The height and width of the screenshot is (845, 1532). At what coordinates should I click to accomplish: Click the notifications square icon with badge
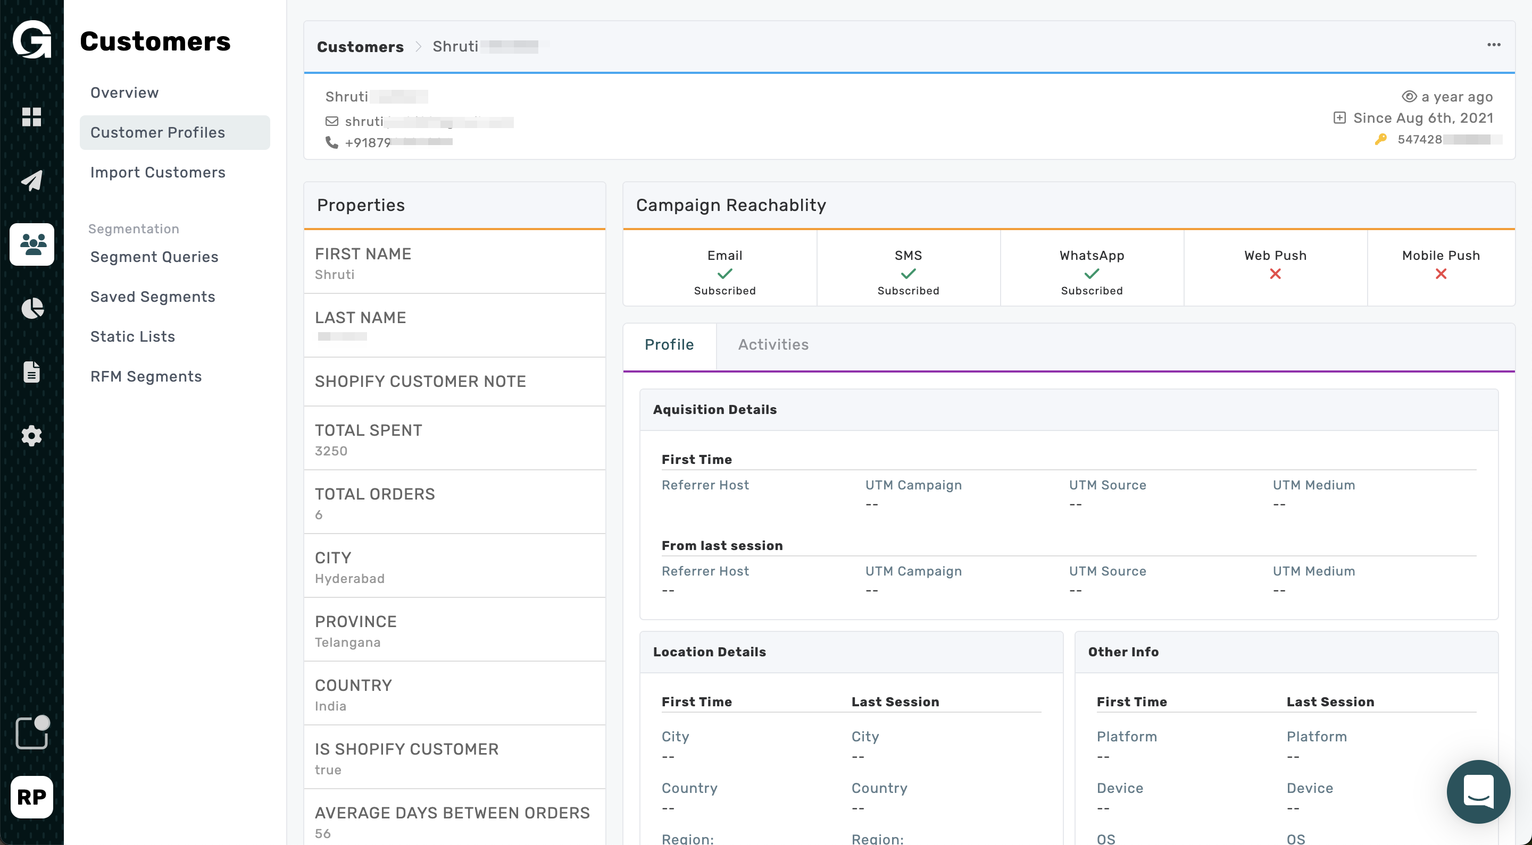click(x=31, y=733)
